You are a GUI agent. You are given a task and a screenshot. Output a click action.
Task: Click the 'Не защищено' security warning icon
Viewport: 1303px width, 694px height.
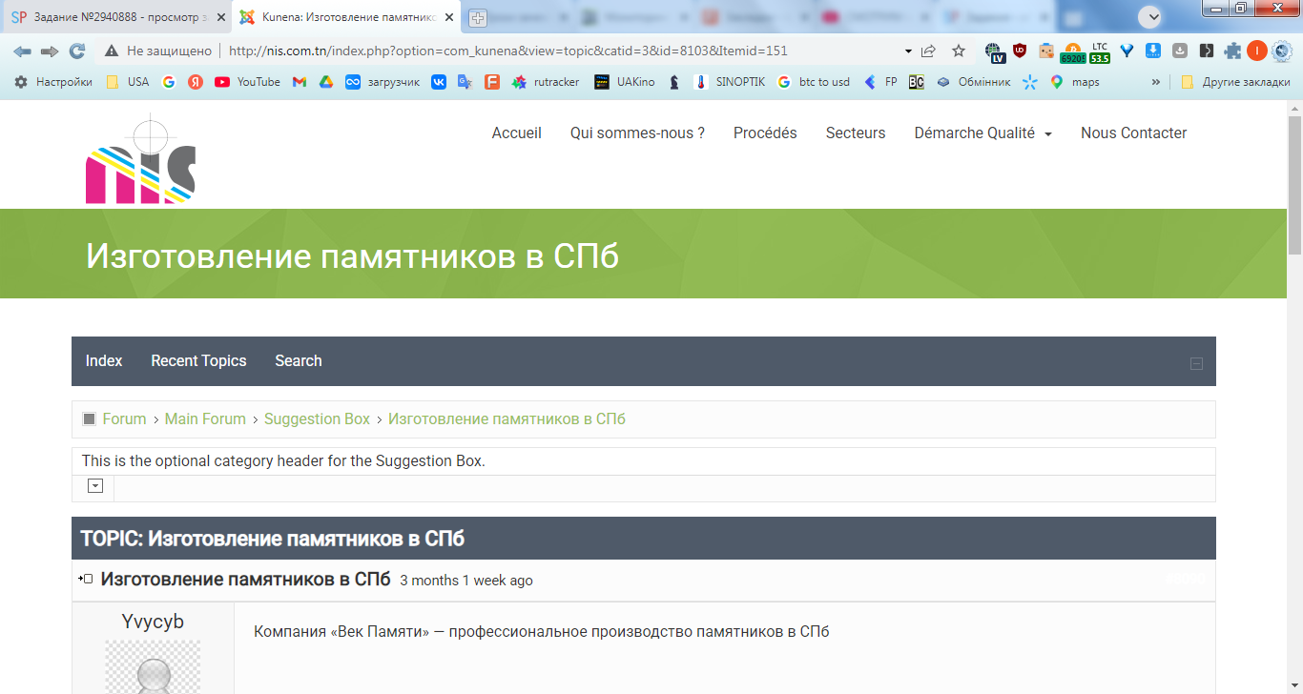pyautogui.click(x=112, y=51)
